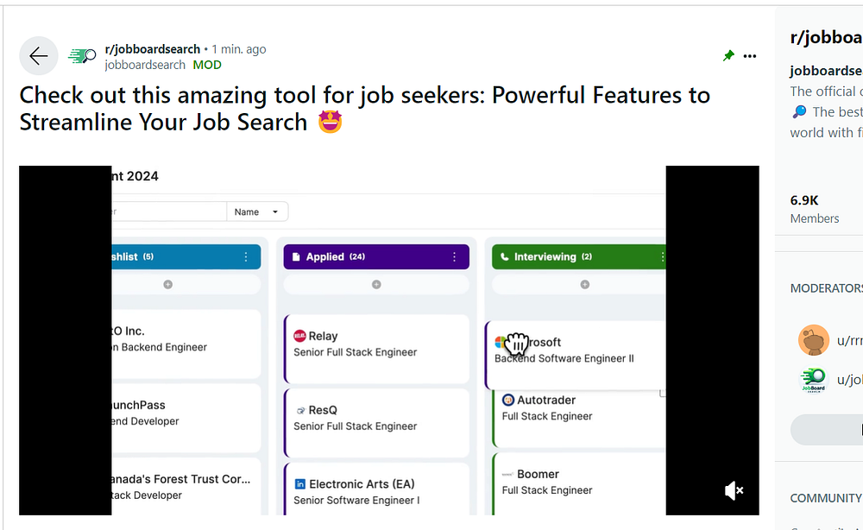Viewport: 863px width, 530px height.
Task: Select the Relay Senior Full Stack Engineer card
Action: [x=376, y=344]
